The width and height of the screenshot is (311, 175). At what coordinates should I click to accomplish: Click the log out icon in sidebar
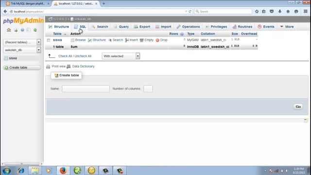click(x=16, y=30)
